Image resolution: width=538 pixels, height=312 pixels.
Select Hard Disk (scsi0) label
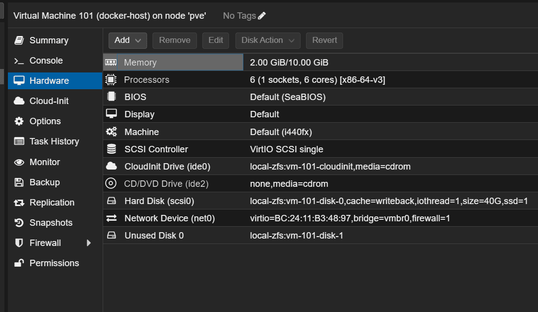[159, 201]
